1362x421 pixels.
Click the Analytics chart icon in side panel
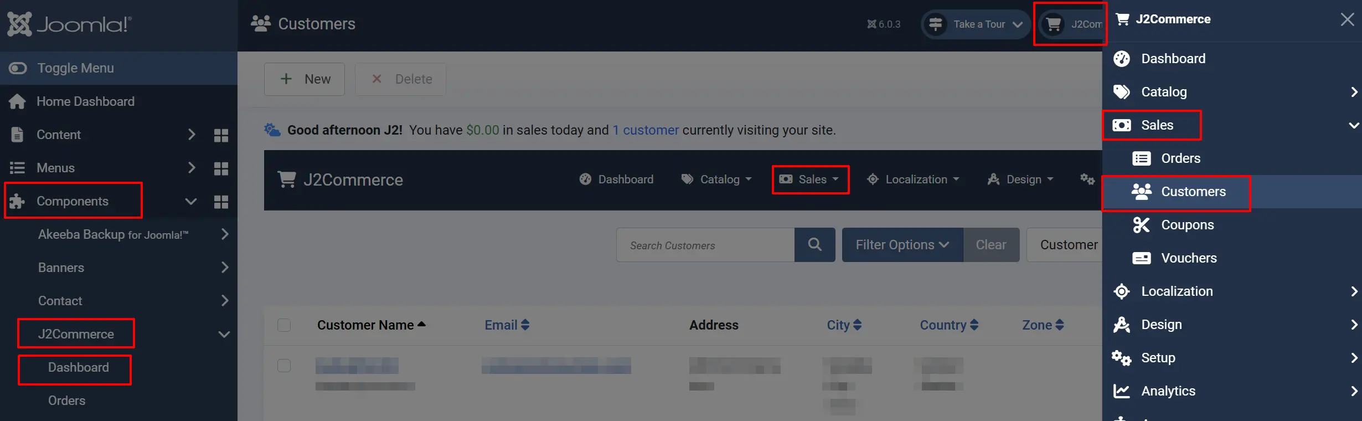1122,391
